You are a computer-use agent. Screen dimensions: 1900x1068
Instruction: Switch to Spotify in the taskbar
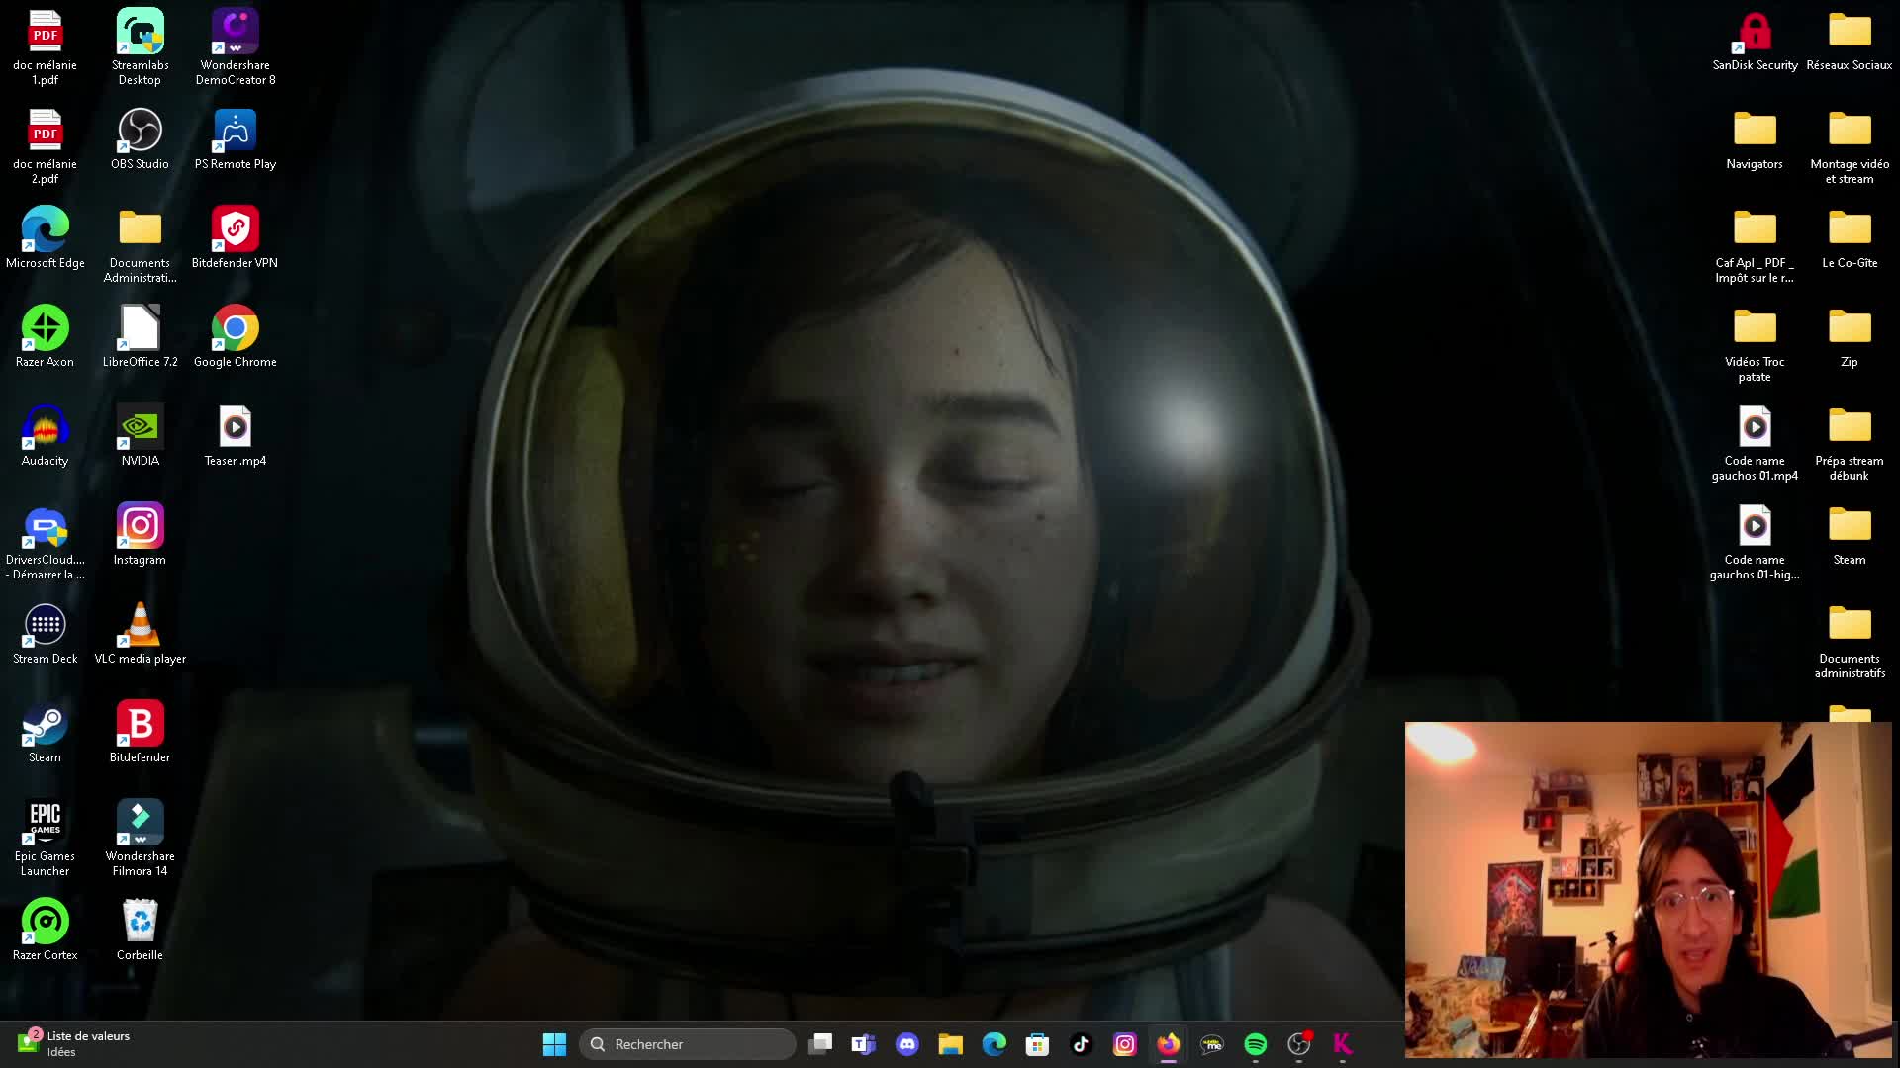1256,1044
